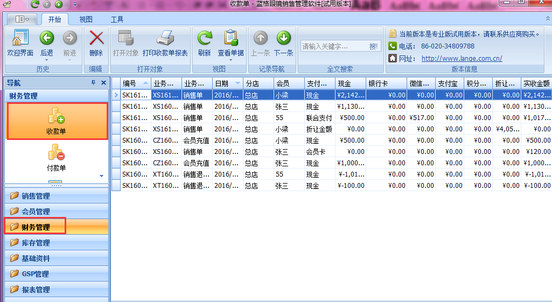Viewport: 552px width, 302px height.
Task: Open the quick access toolbar dropdown arrow
Action: [x=75, y=4]
